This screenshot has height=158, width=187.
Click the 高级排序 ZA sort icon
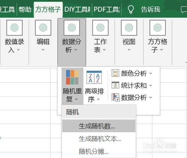94,77
